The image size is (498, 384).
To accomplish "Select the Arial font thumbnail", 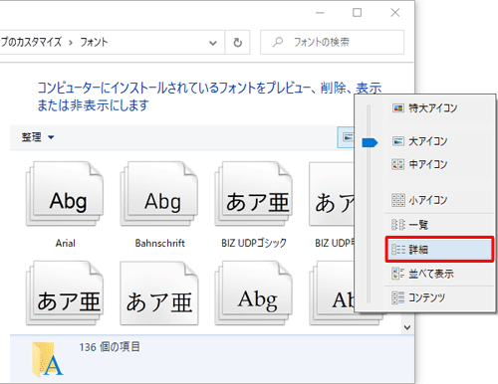I will pyautogui.click(x=65, y=194).
